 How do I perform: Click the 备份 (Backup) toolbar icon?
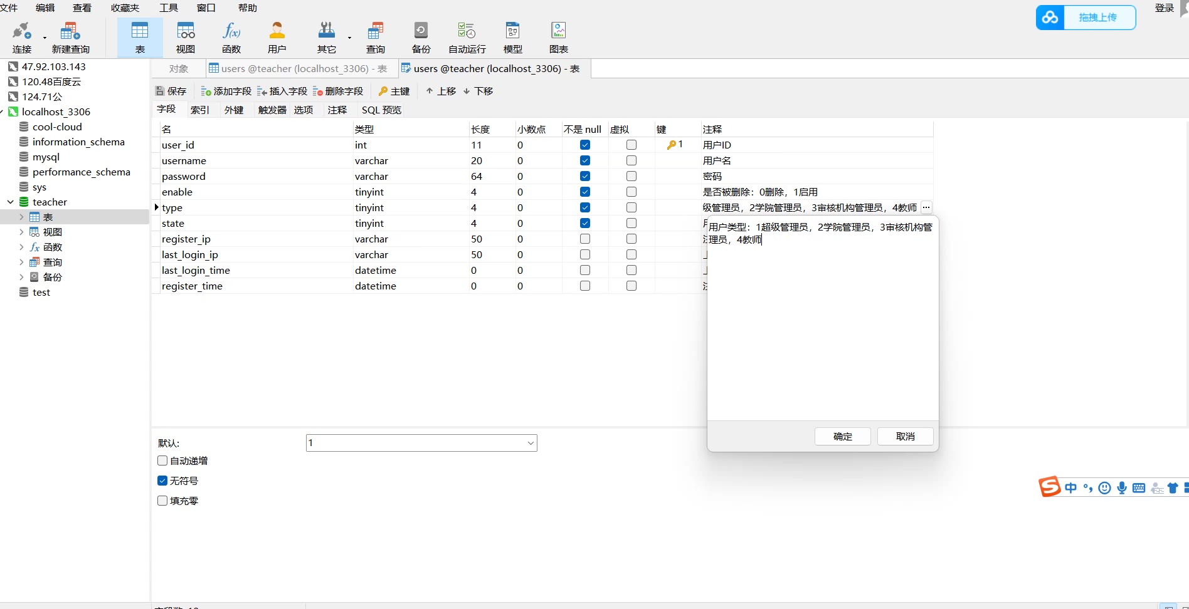coord(421,38)
